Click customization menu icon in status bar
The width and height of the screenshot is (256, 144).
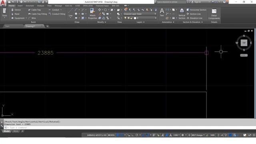tap(254, 135)
